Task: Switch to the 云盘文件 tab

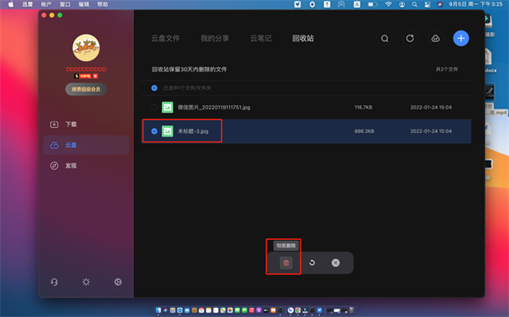Action: [x=165, y=38]
